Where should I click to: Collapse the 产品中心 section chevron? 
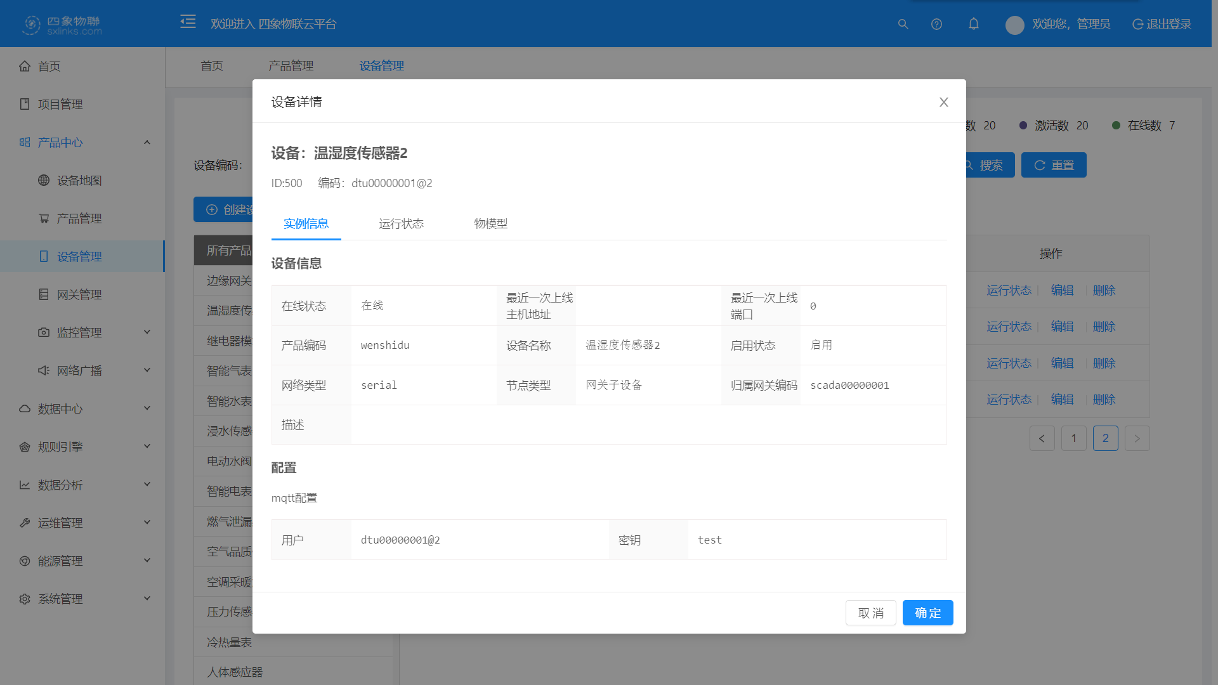coord(147,142)
